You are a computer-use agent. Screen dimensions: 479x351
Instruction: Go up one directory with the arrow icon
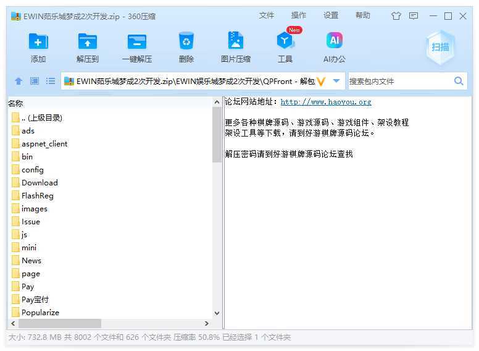[x=19, y=81]
